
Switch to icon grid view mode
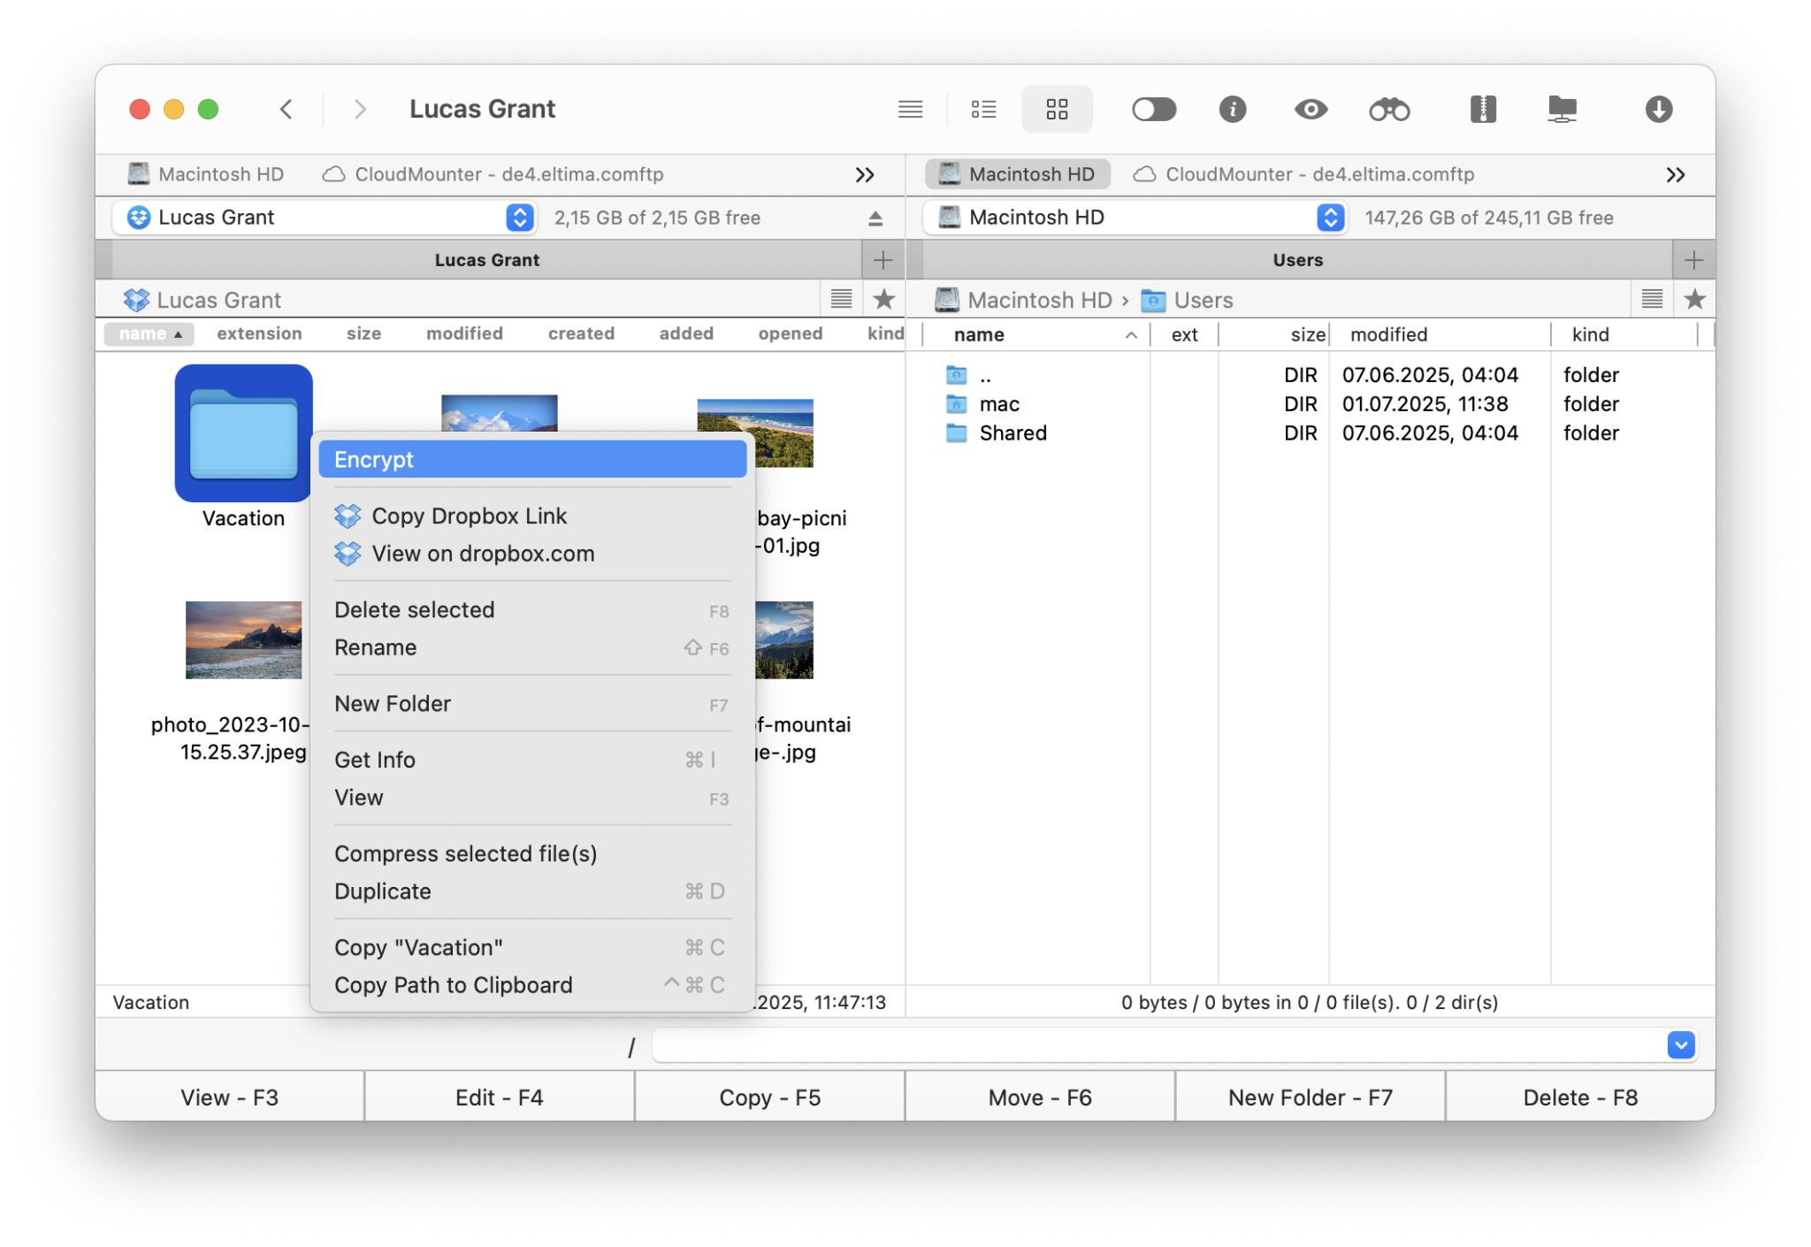point(1057,110)
